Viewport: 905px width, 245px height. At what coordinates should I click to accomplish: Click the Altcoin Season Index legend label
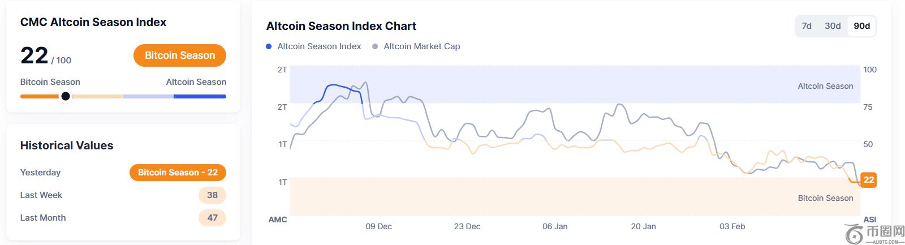point(319,46)
